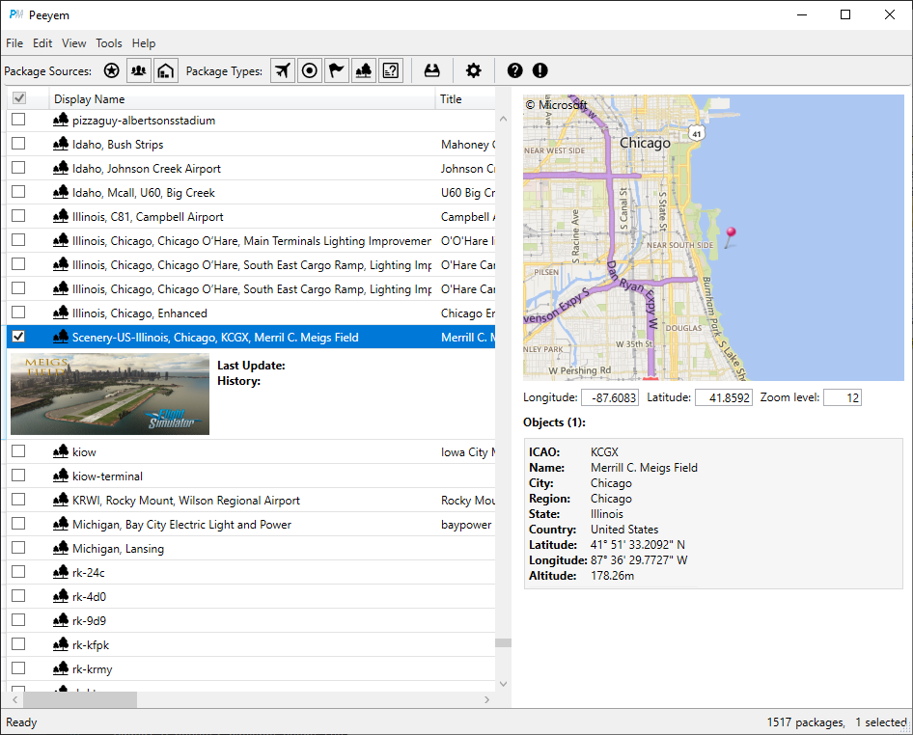Uncheck the Merril C. Meigs Field checkbox
This screenshot has height=735, width=913.
tap(18, 337)
